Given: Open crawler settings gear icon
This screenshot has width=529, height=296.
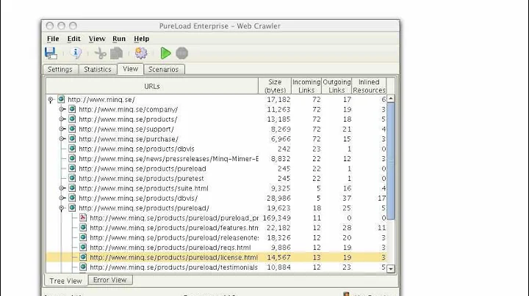Looking at the screenshot, I should click(141, 53).
